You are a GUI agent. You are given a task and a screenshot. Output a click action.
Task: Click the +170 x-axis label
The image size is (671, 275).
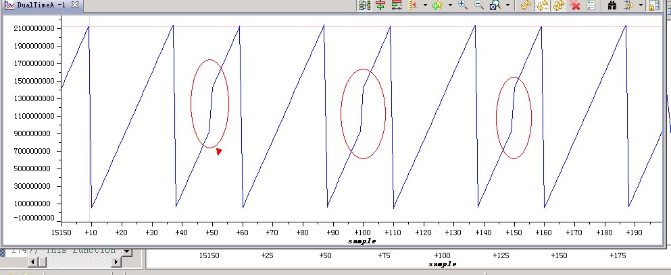574,233
